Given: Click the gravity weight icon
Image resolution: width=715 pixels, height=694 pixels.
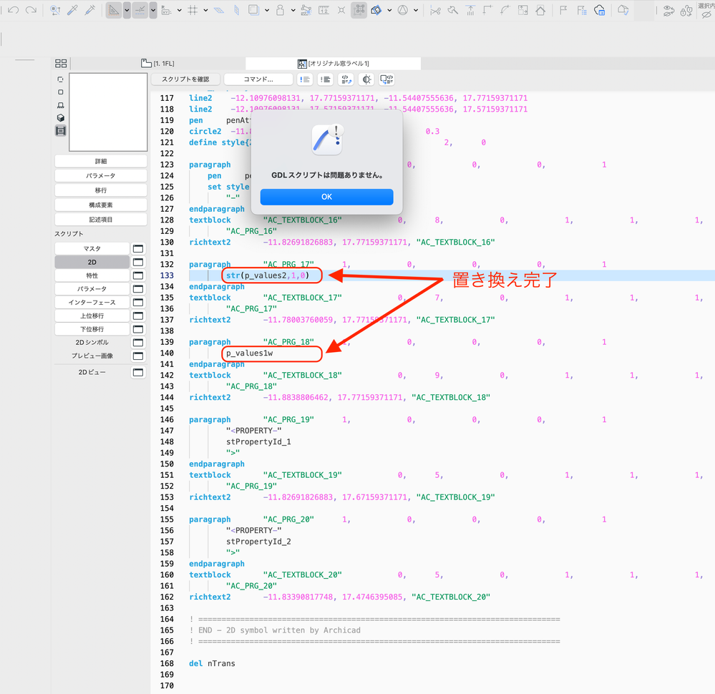Looking at the screenshot, I should (x=281, y=10).
